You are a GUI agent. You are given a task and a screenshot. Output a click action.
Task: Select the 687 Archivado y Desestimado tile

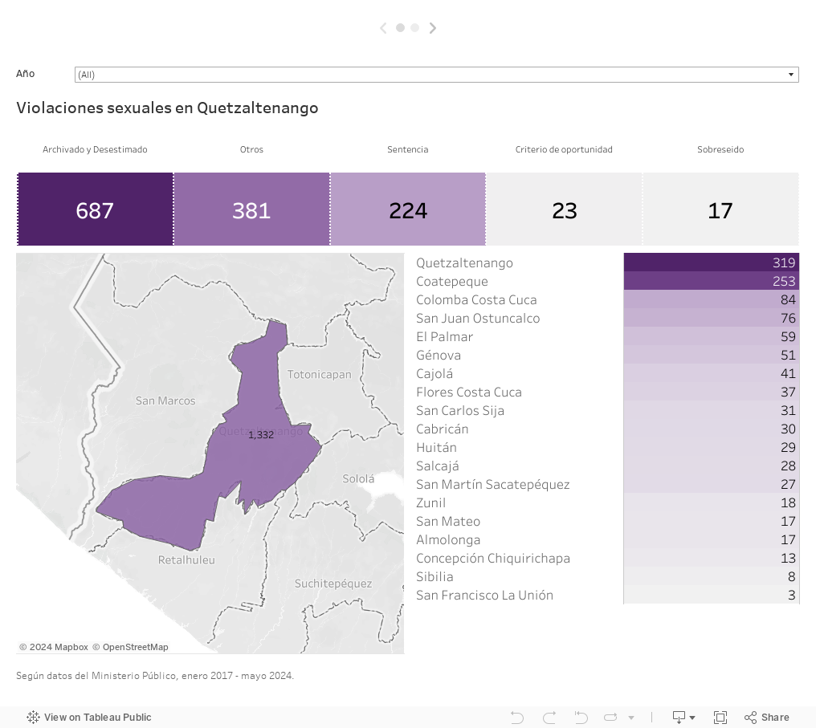point(95,209)
